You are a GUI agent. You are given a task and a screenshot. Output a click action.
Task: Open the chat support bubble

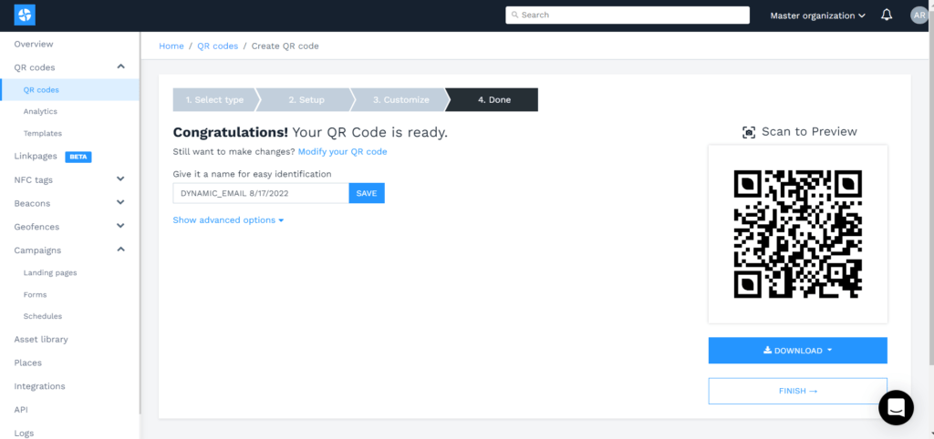click(896, 407)
